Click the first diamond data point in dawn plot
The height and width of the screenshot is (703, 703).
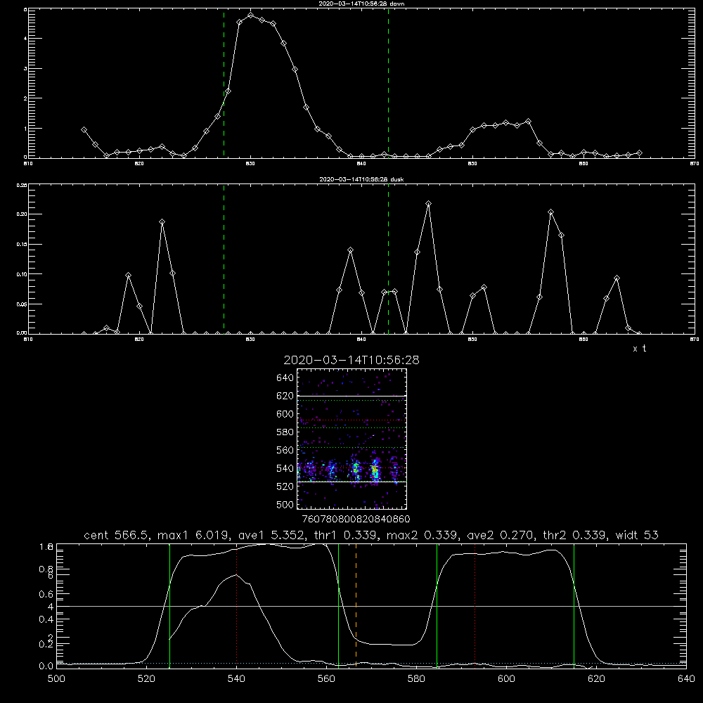coord(84,129)
